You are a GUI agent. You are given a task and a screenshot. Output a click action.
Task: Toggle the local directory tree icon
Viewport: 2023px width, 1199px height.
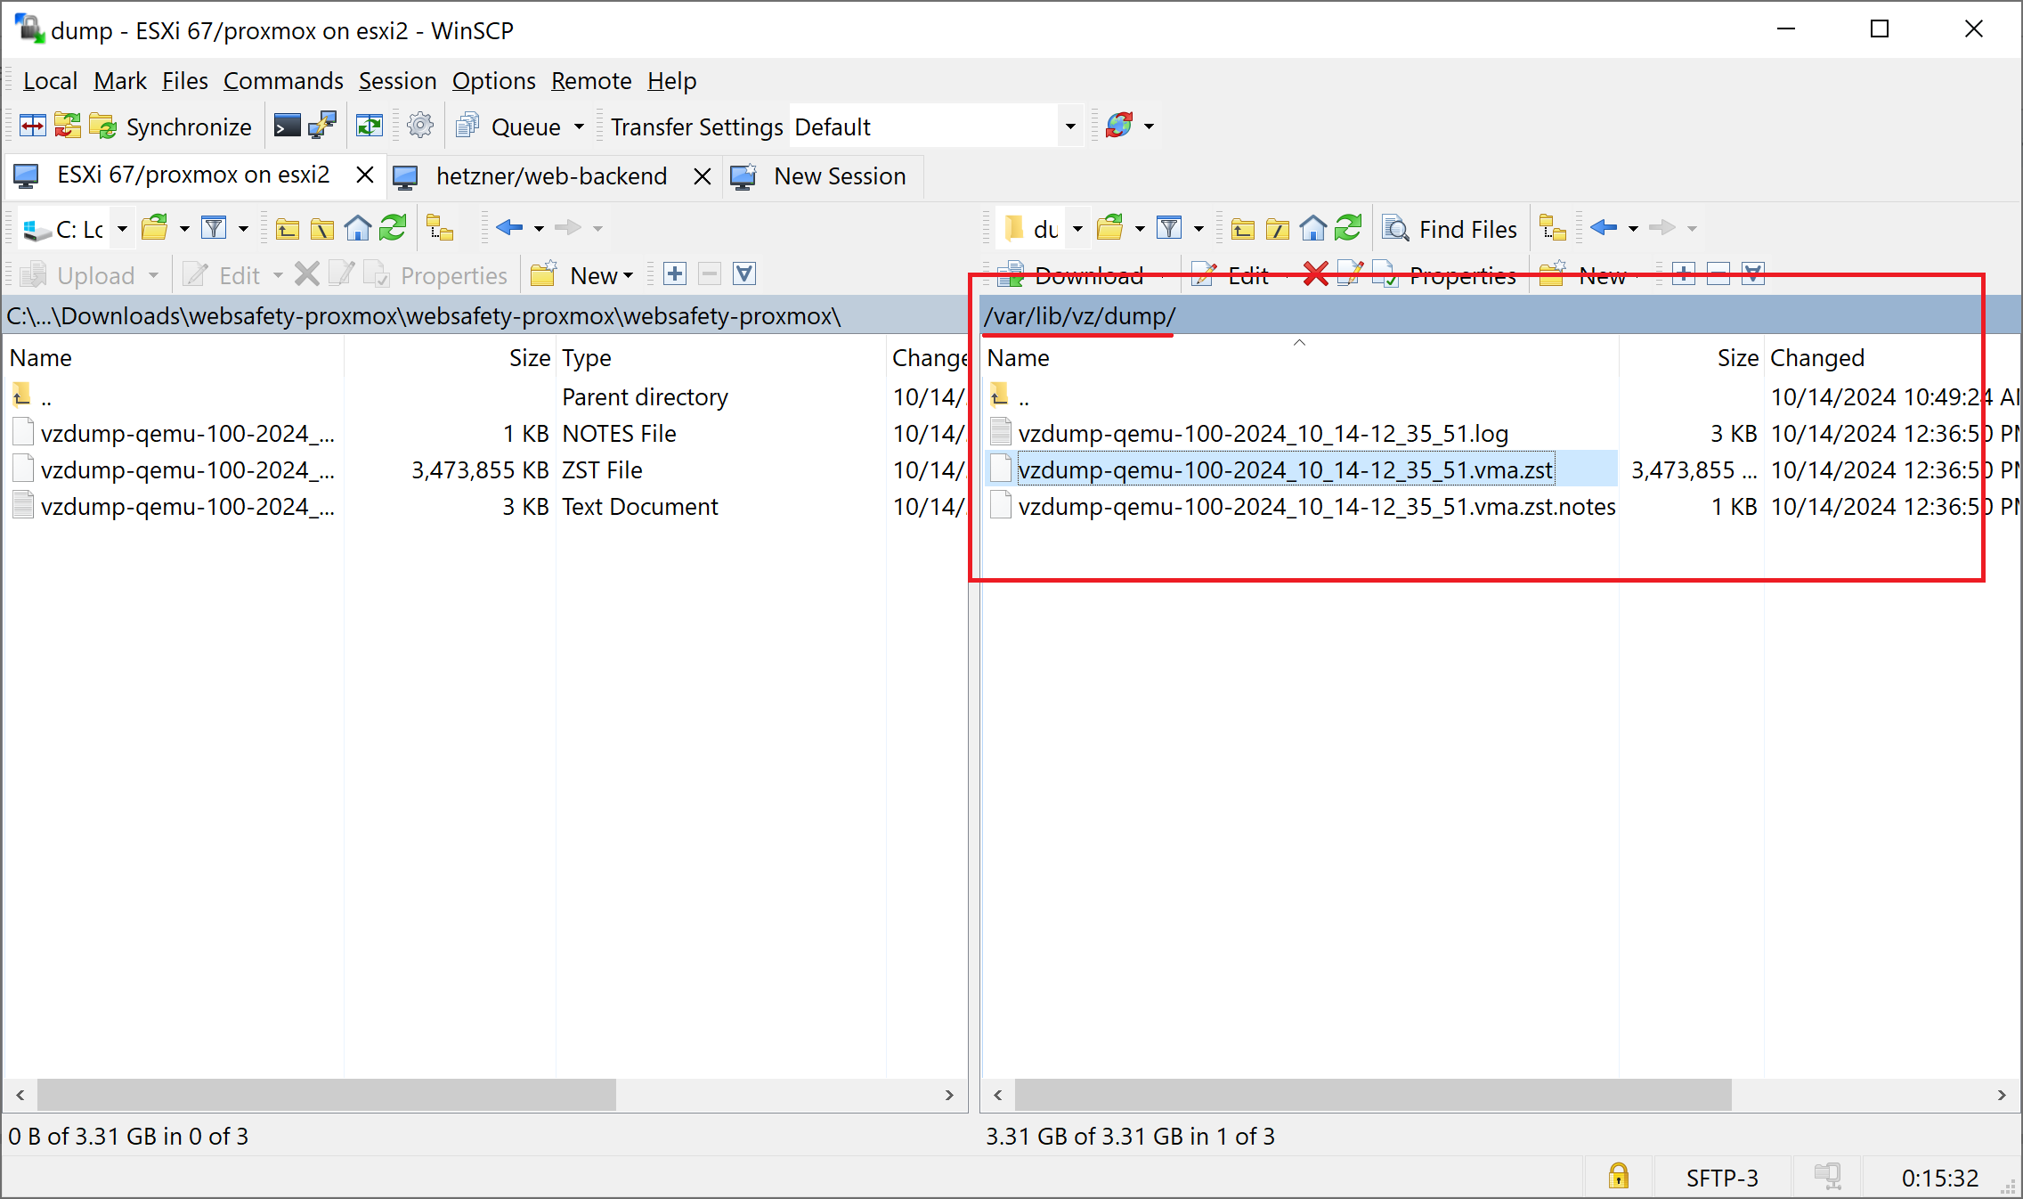pos(440,229)
